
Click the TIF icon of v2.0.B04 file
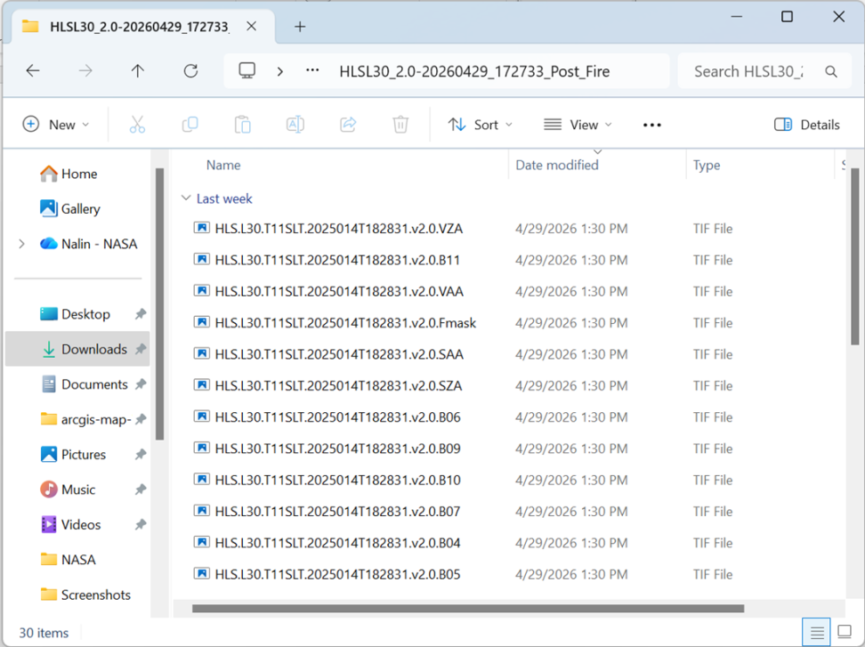pyautogui.click(x=201, y=542)
